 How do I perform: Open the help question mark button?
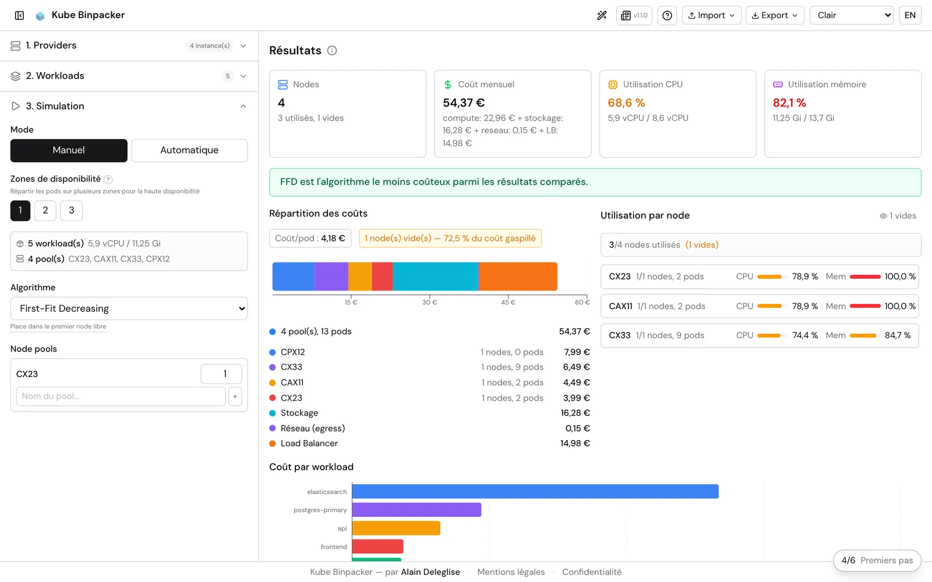coord(667,15)
